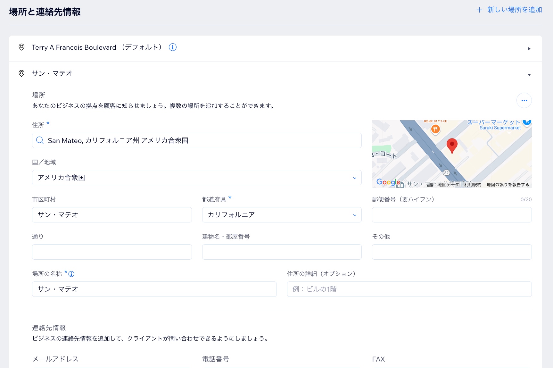Click the plus icon for adding new location
The width and height of the screenshot is (553, 368).
(479, 10)
